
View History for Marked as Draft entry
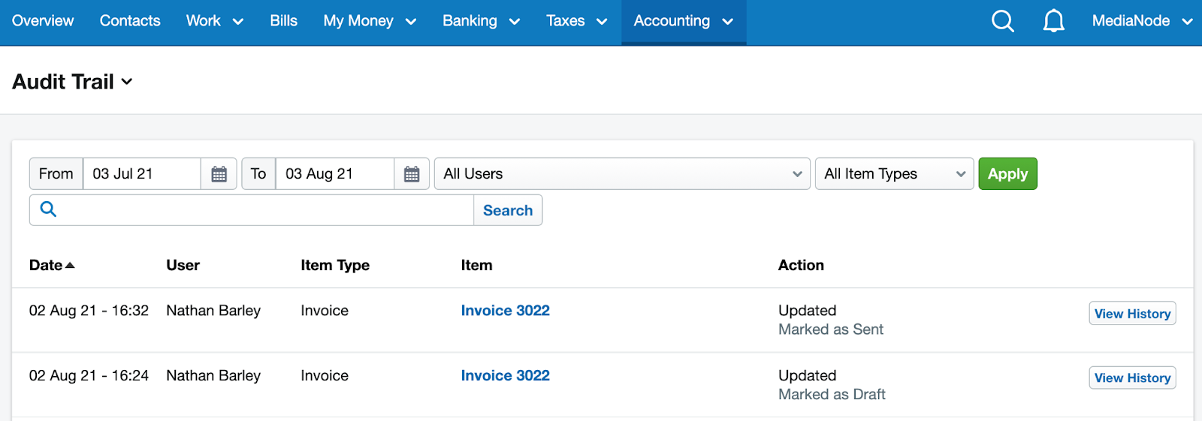1132,377
